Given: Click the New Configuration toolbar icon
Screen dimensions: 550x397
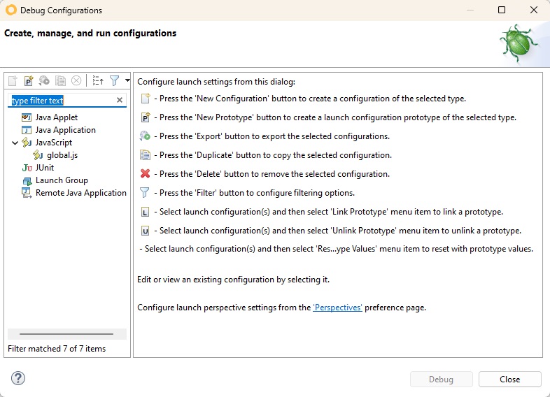Looking at the screenshot, I should click(x=13, y=80).
